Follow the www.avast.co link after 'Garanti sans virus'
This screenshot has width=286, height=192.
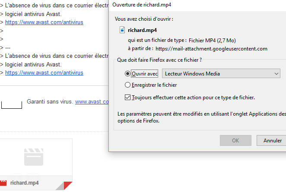(x=91, y=102)
